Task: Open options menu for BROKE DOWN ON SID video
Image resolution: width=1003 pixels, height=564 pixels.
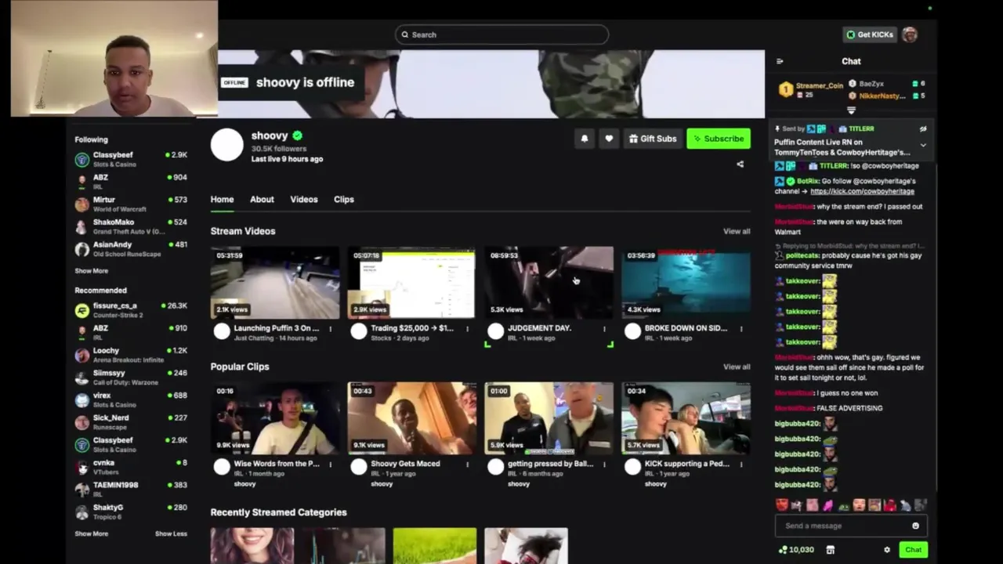Action: coord(741,329)
